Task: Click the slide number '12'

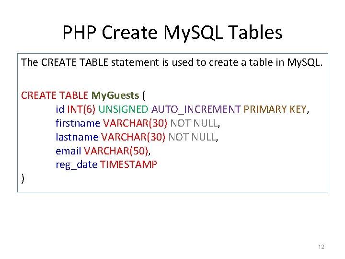Action: coord(321,247)
